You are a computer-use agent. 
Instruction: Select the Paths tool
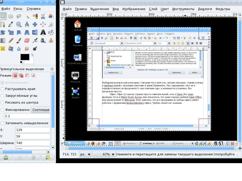tap(3, 24)
